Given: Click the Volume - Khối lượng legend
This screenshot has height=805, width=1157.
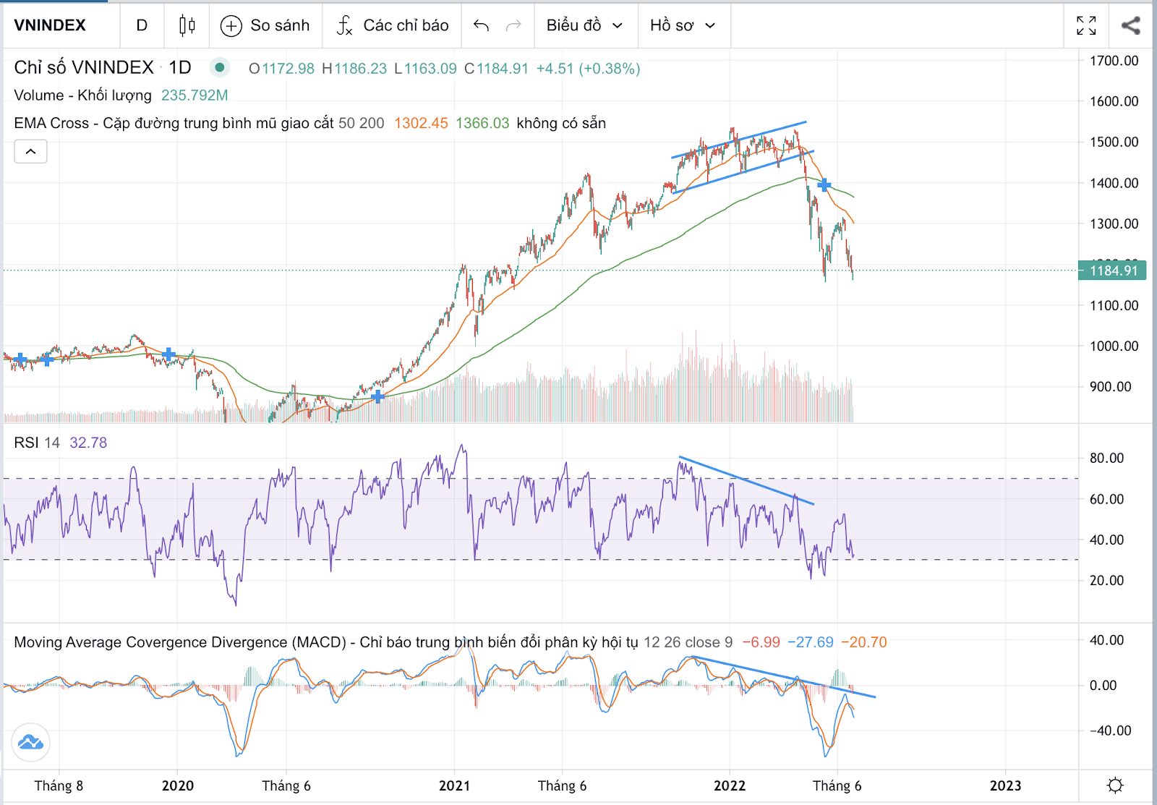Looking at the screenshot, I should pos(82,95).
